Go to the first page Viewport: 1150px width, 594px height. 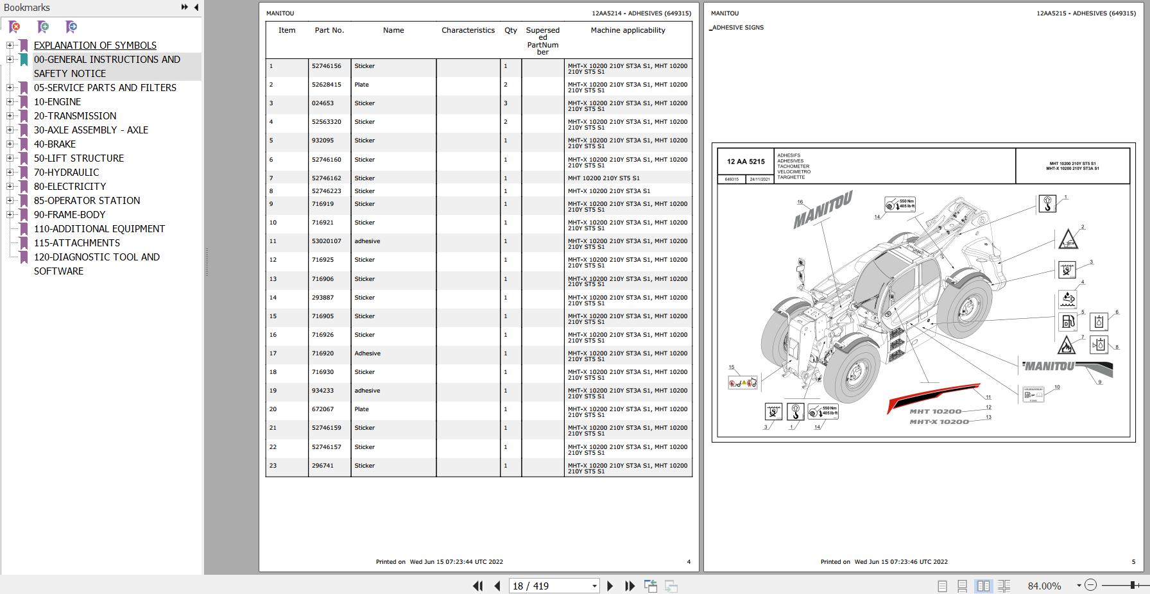click(x=477, y=586)
